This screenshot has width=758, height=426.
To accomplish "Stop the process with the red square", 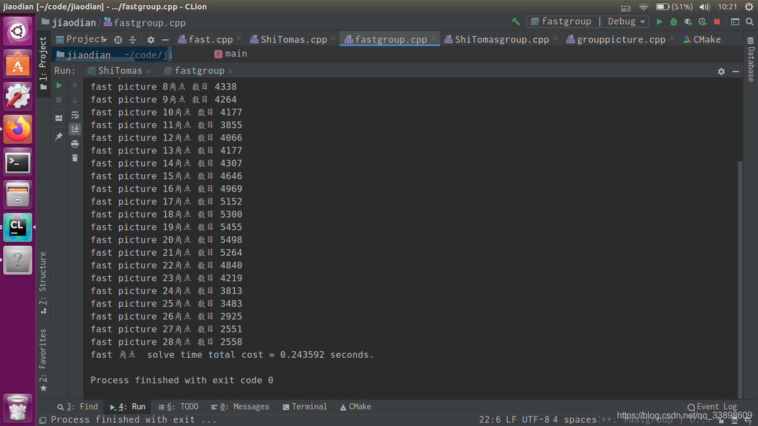I will pyautogui.click(x=717, y=22).
